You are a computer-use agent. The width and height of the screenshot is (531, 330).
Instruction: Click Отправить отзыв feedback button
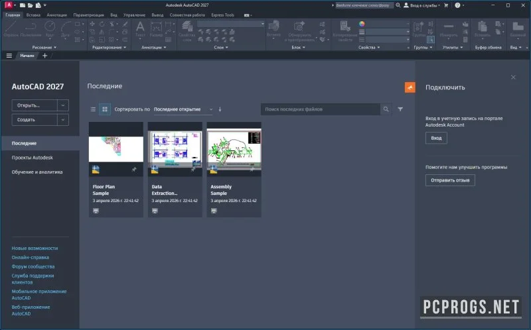pos(450,180)
